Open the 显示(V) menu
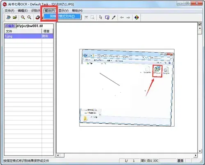 click(x=64, y=11)
